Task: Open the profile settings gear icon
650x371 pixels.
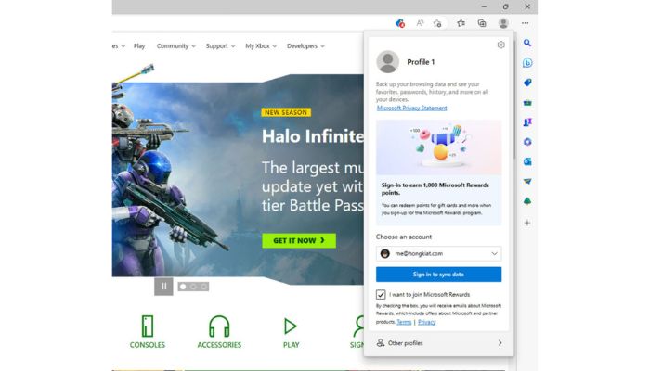Action: point(500,45)
